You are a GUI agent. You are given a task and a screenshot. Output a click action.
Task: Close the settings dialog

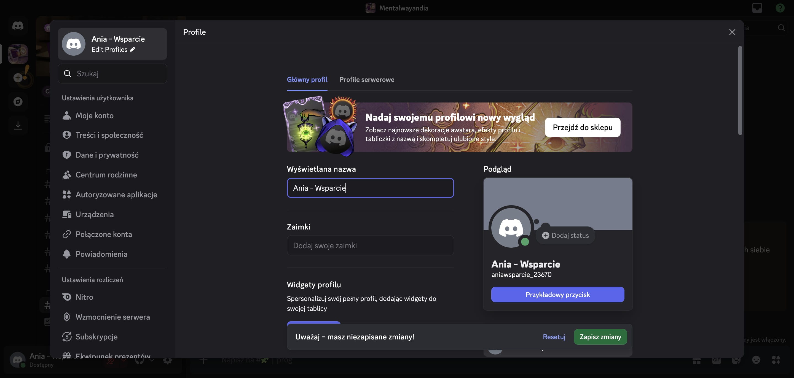(732, 32)
